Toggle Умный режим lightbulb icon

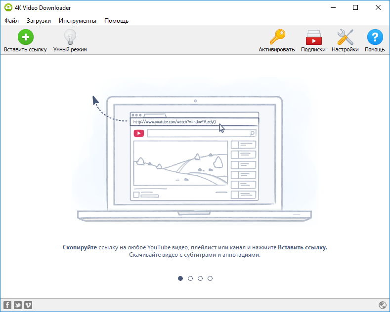[70, 37]
